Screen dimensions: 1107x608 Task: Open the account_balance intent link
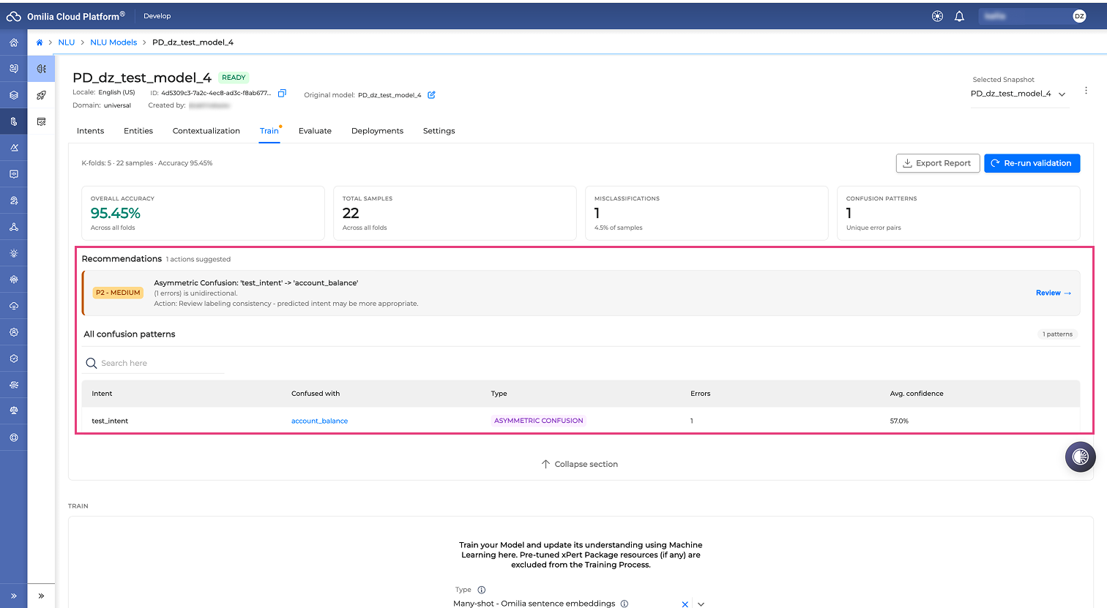pyautogui.click(x=319, y=421)
